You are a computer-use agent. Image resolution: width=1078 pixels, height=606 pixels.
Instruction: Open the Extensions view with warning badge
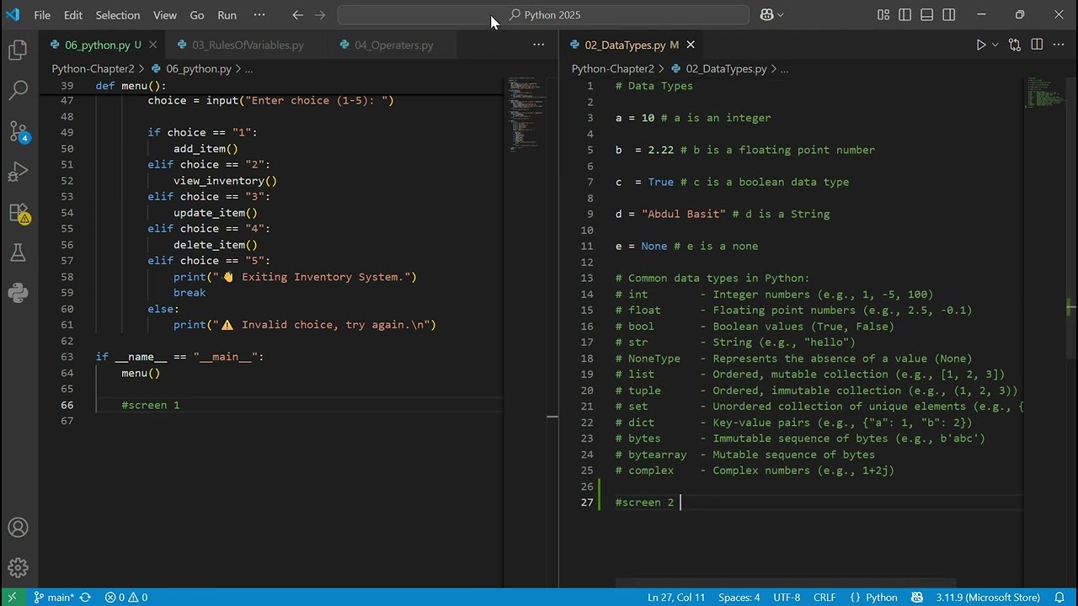pyautogui.click(x=18, y=213)
